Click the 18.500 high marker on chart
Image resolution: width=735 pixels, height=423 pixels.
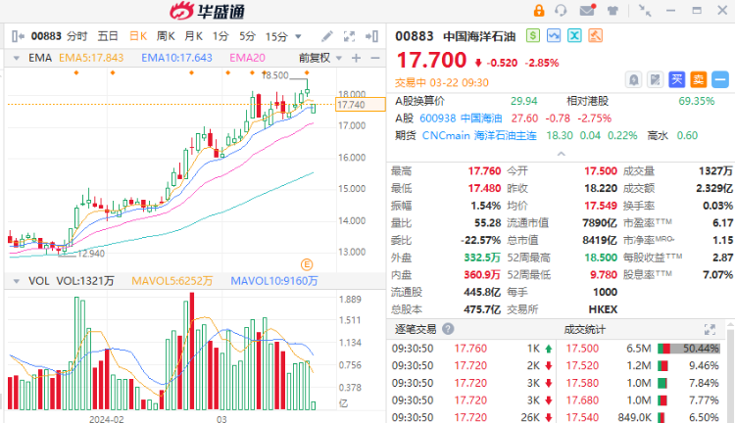(x=274, y=75)
